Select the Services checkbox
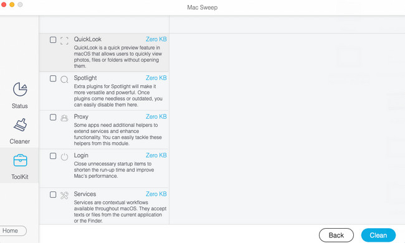The height and width of the screenshot is (243, 405). coord(53,195)
